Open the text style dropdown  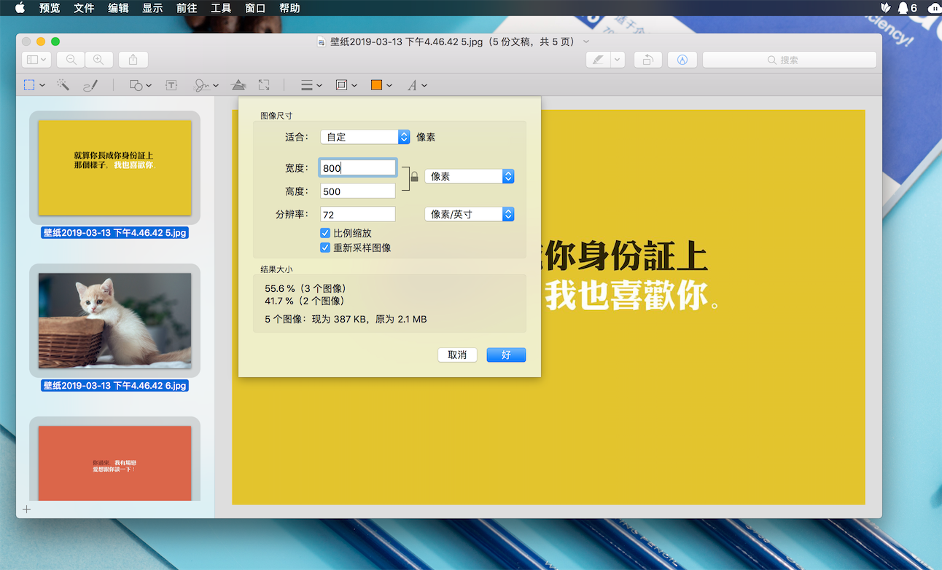416,85
